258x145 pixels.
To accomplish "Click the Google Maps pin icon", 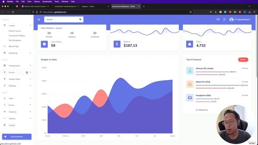I will click(x=4, y=79).
